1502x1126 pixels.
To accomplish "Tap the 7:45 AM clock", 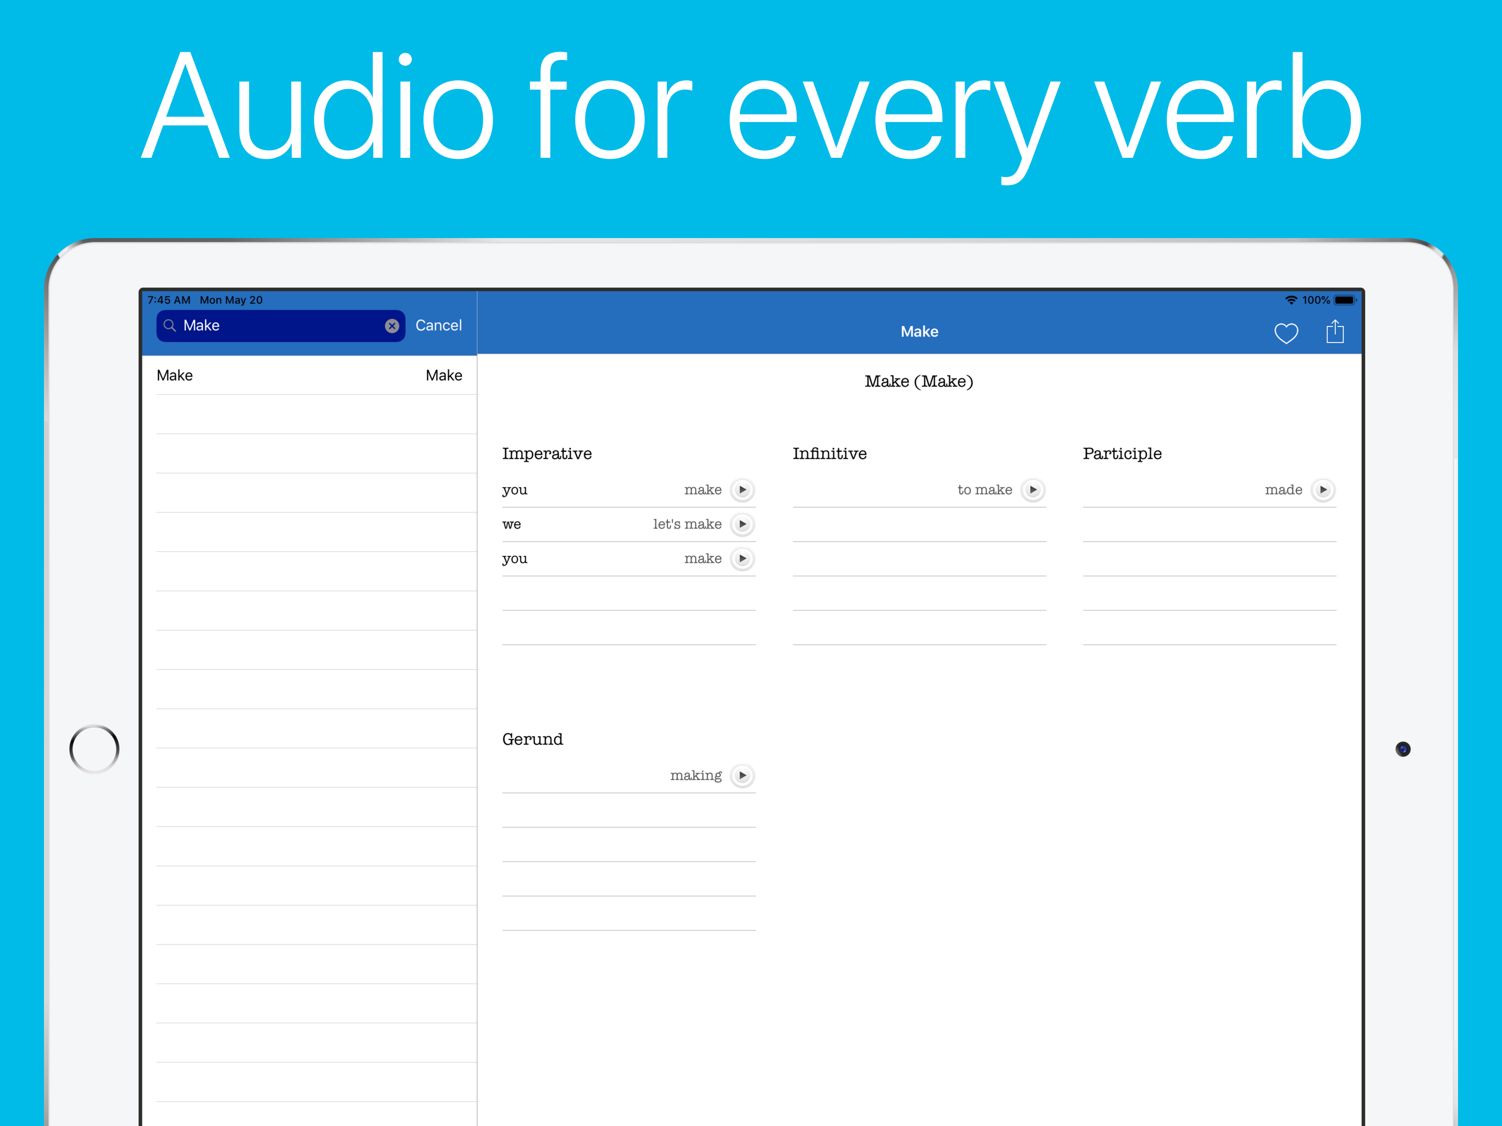I will point(169,300).
